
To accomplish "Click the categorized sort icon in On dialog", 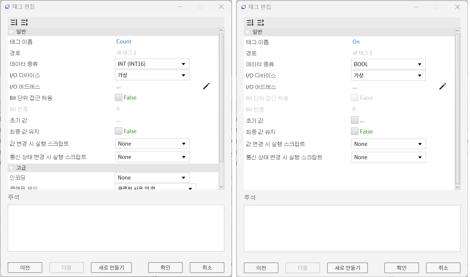I will tap(250, 23).
